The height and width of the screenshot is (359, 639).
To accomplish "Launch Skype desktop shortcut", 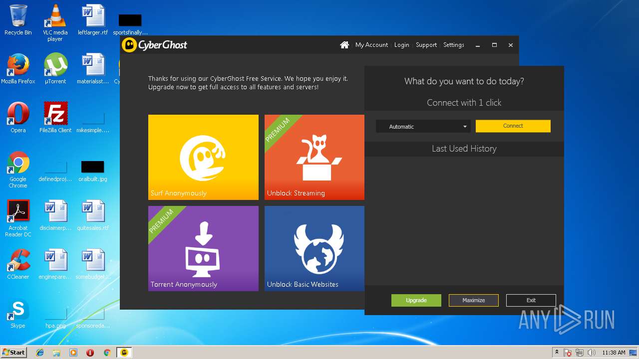I will [x=18, y=313].
